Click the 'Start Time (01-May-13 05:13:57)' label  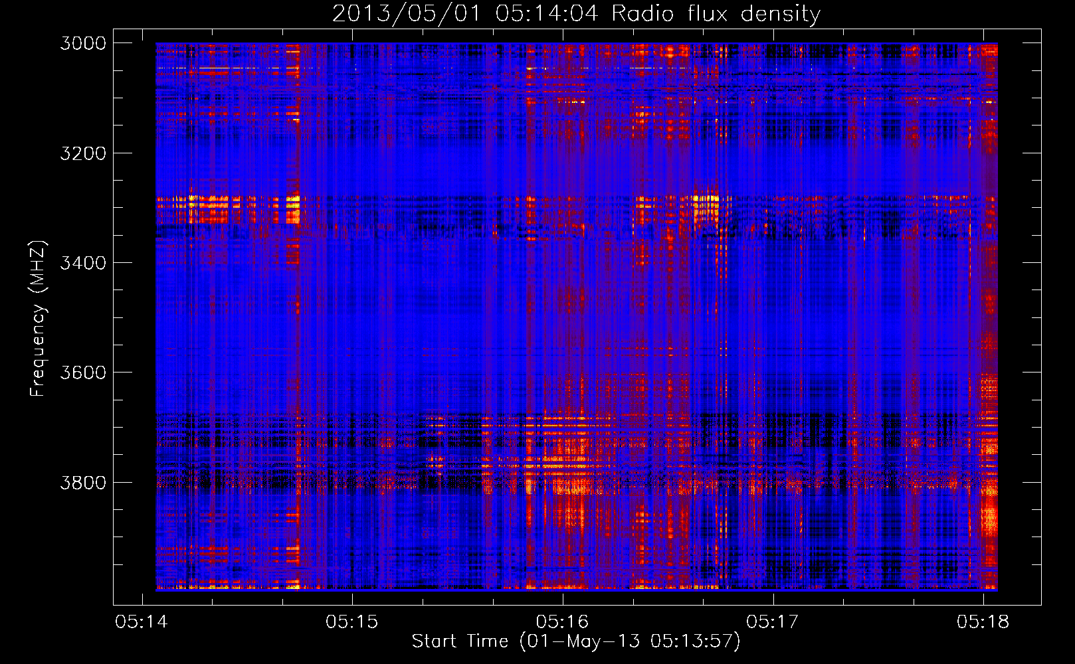576,641
